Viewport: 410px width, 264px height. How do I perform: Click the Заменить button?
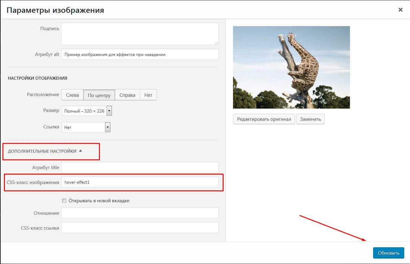click(x=310, y=119)
